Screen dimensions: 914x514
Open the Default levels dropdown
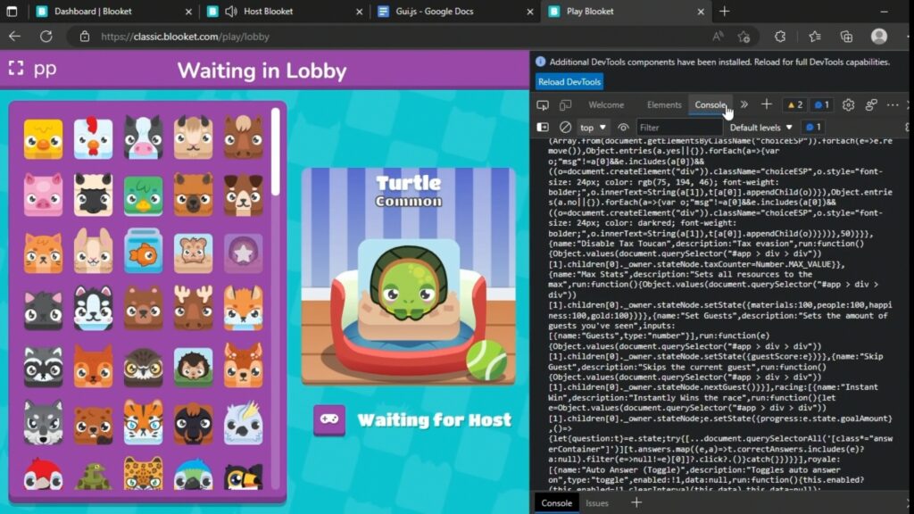pos(761,127)
